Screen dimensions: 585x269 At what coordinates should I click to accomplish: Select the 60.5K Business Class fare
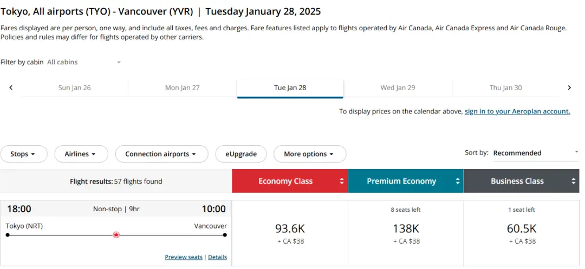coord(522,233)
